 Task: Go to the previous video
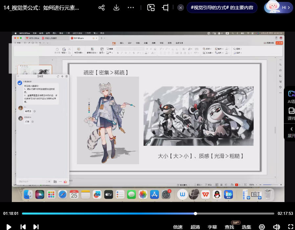point(23,227)
